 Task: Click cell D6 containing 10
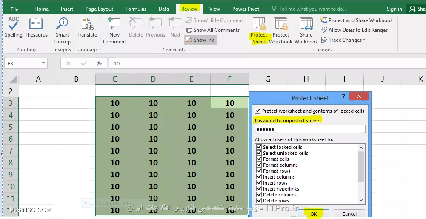[153, 139]
